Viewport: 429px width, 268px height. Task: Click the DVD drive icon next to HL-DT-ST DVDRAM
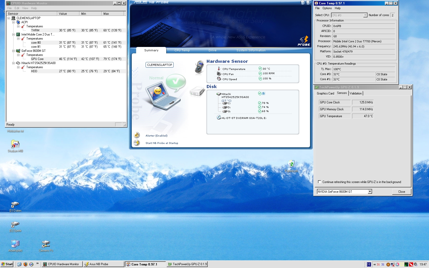click(x=219, y=117)
